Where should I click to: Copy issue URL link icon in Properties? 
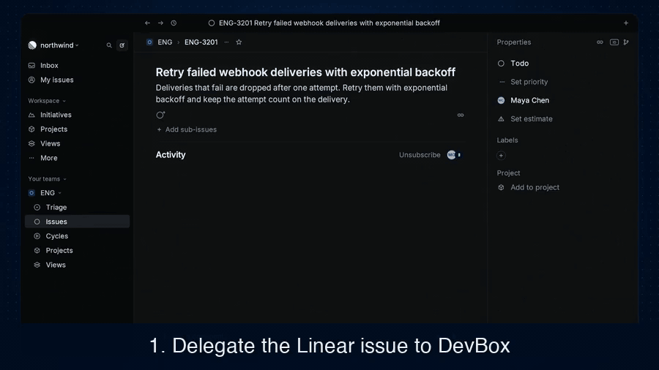[x=600, y=42]
